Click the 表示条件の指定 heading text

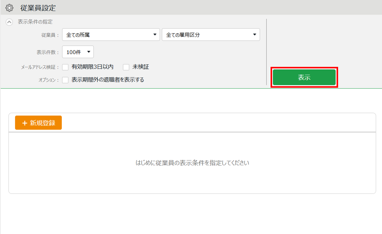(35, 22)
